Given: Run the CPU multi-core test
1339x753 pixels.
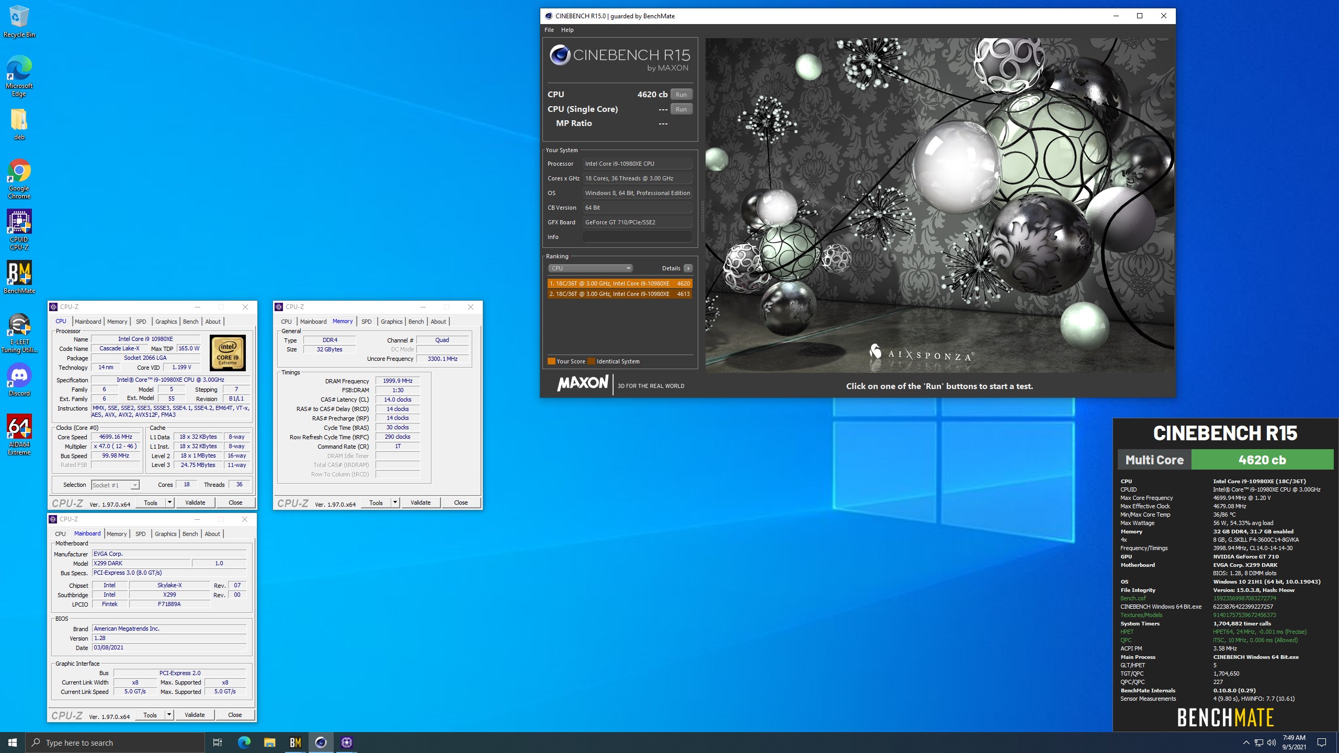Looking at the screenshot, I should point(681,95).
